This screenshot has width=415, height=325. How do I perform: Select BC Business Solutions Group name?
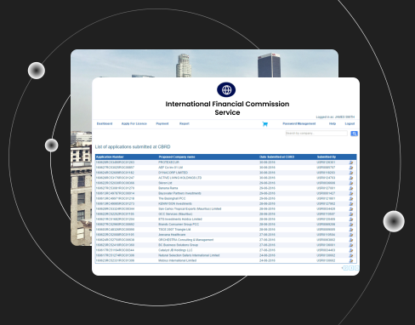(178, 245)
